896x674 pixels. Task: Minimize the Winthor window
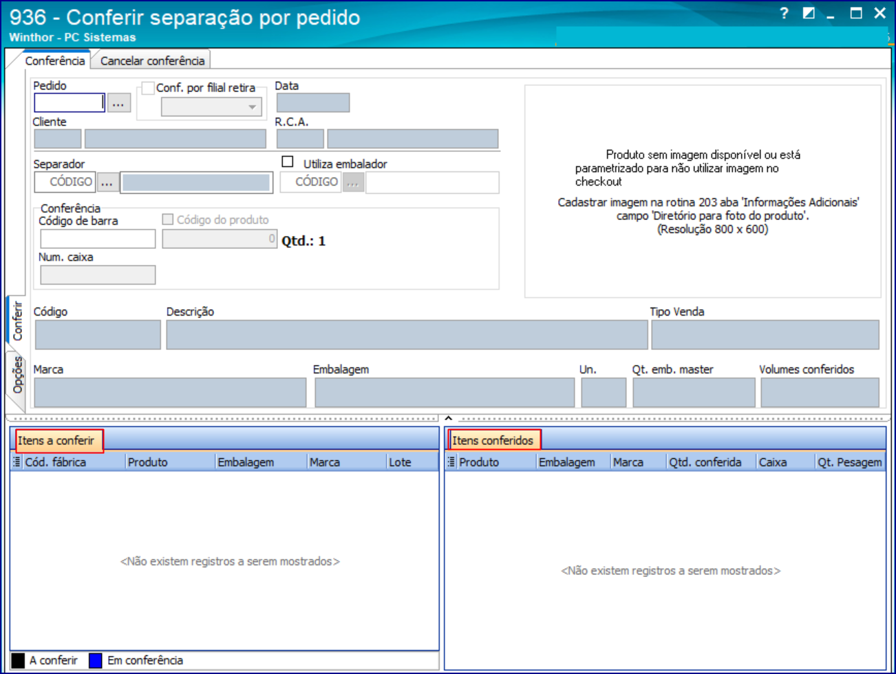click(831, 15)
